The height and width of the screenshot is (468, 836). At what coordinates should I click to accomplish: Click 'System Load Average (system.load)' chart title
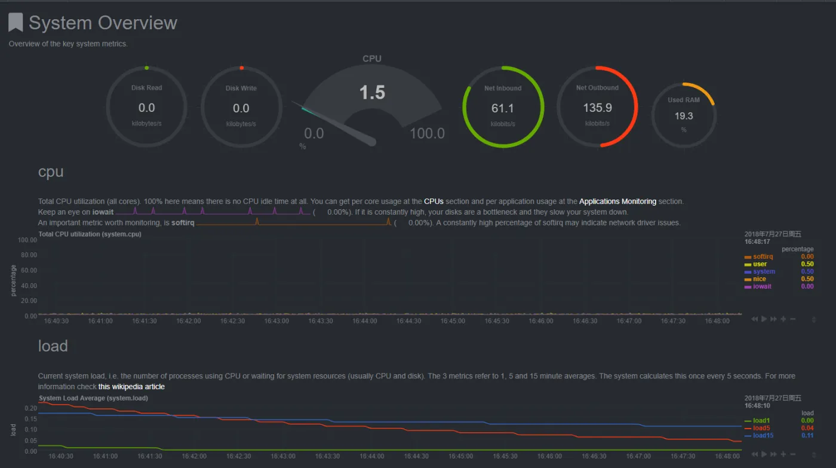pyautogui.click(x=94, y=398)
